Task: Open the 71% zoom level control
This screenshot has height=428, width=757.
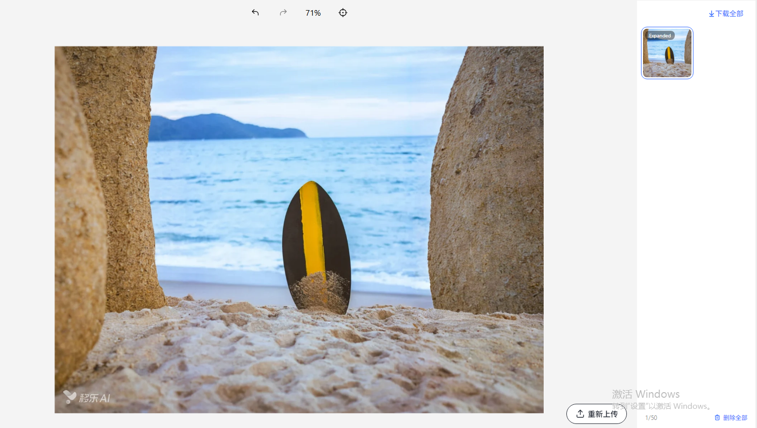Action: [313, 13]
